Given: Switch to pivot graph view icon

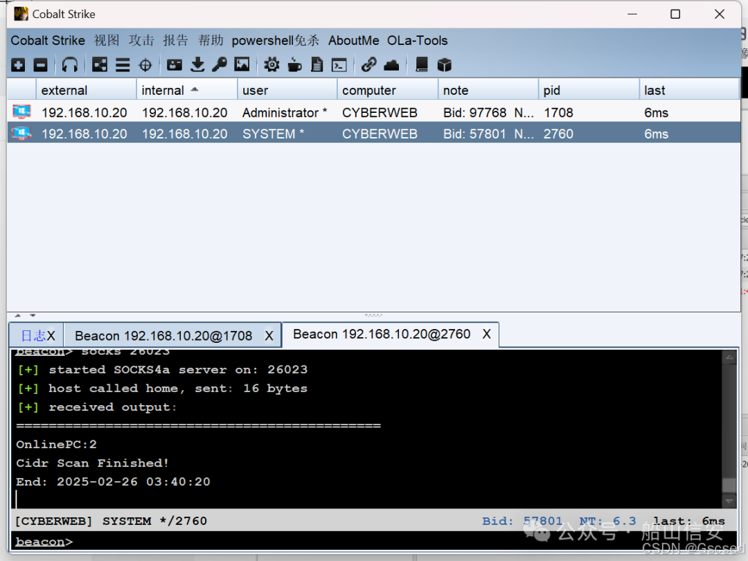Looking at the screenshot, I should pyautogui.click(x=100, y=65).
